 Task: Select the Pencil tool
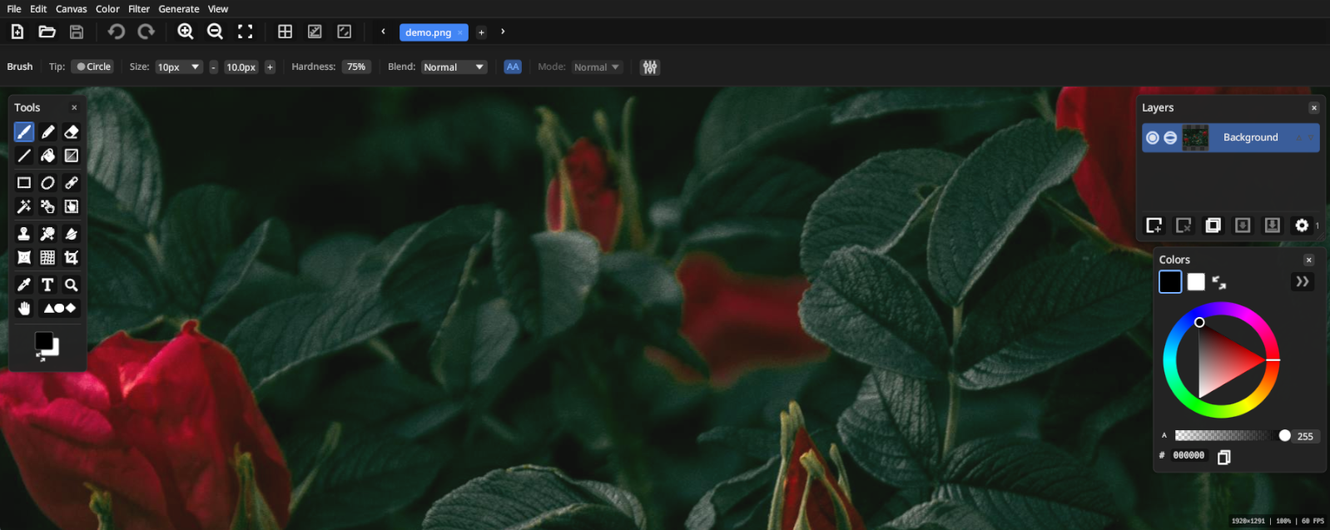[48, 132]
